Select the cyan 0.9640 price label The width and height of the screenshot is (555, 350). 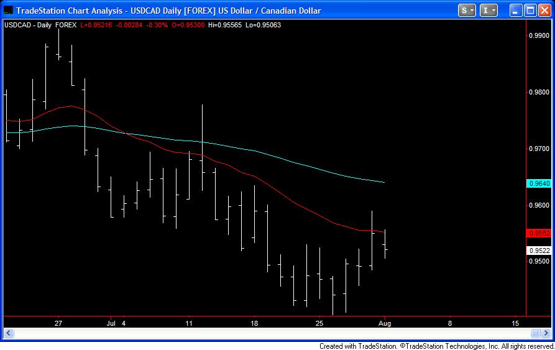tap(539, 183)
